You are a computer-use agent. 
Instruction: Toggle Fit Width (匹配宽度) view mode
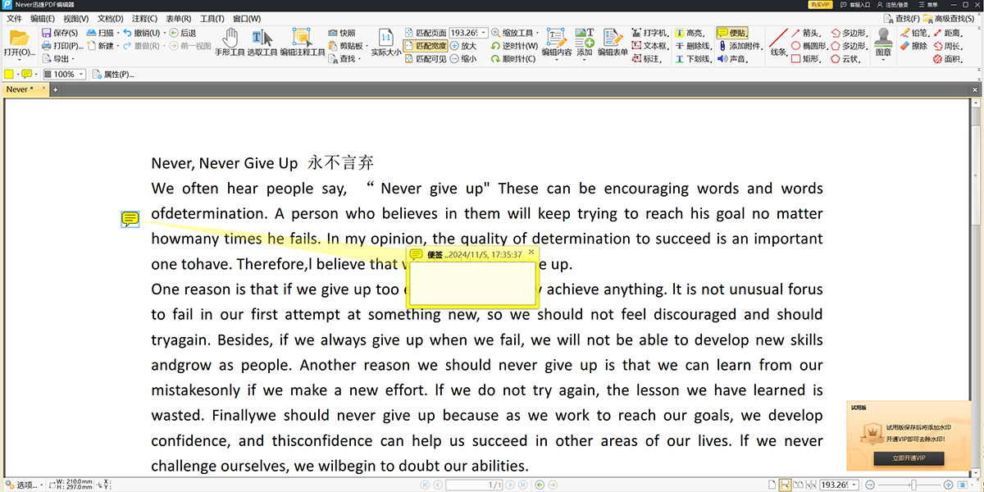[426, 46]
